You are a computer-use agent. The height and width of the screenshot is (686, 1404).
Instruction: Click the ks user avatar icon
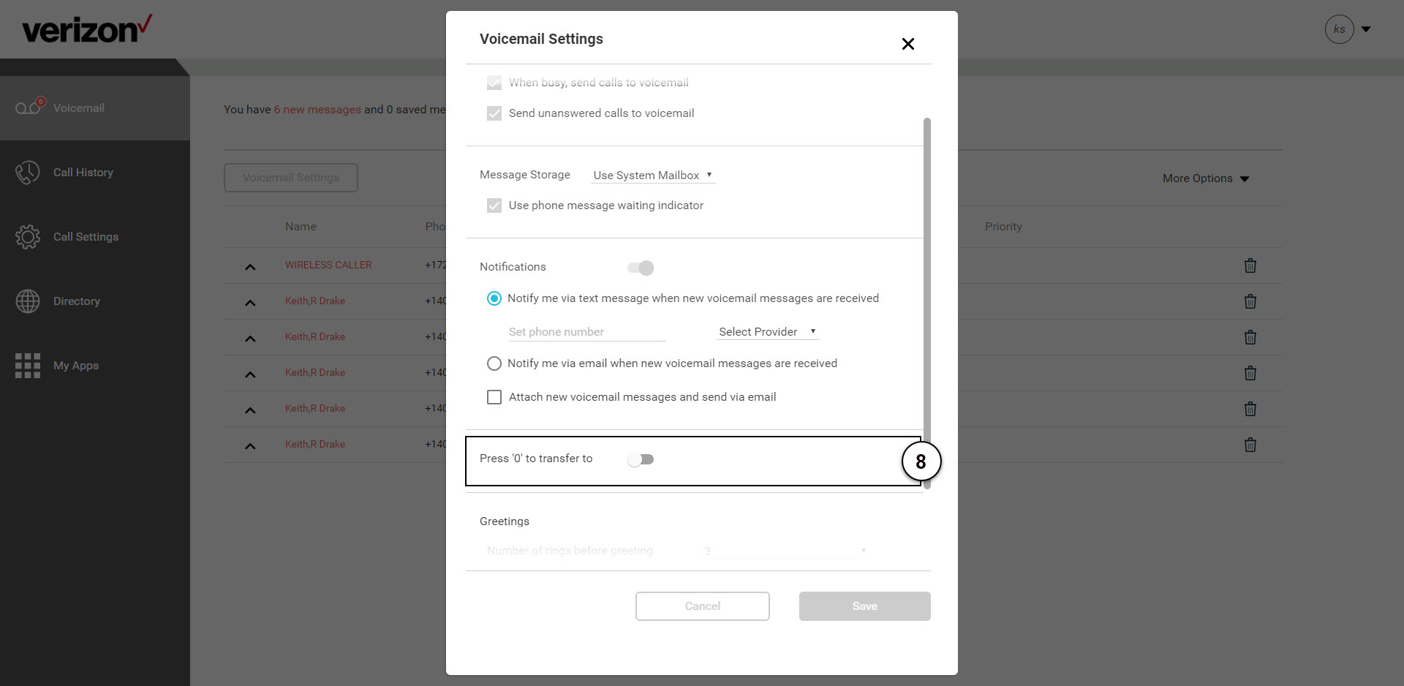tap(1340, 29)
